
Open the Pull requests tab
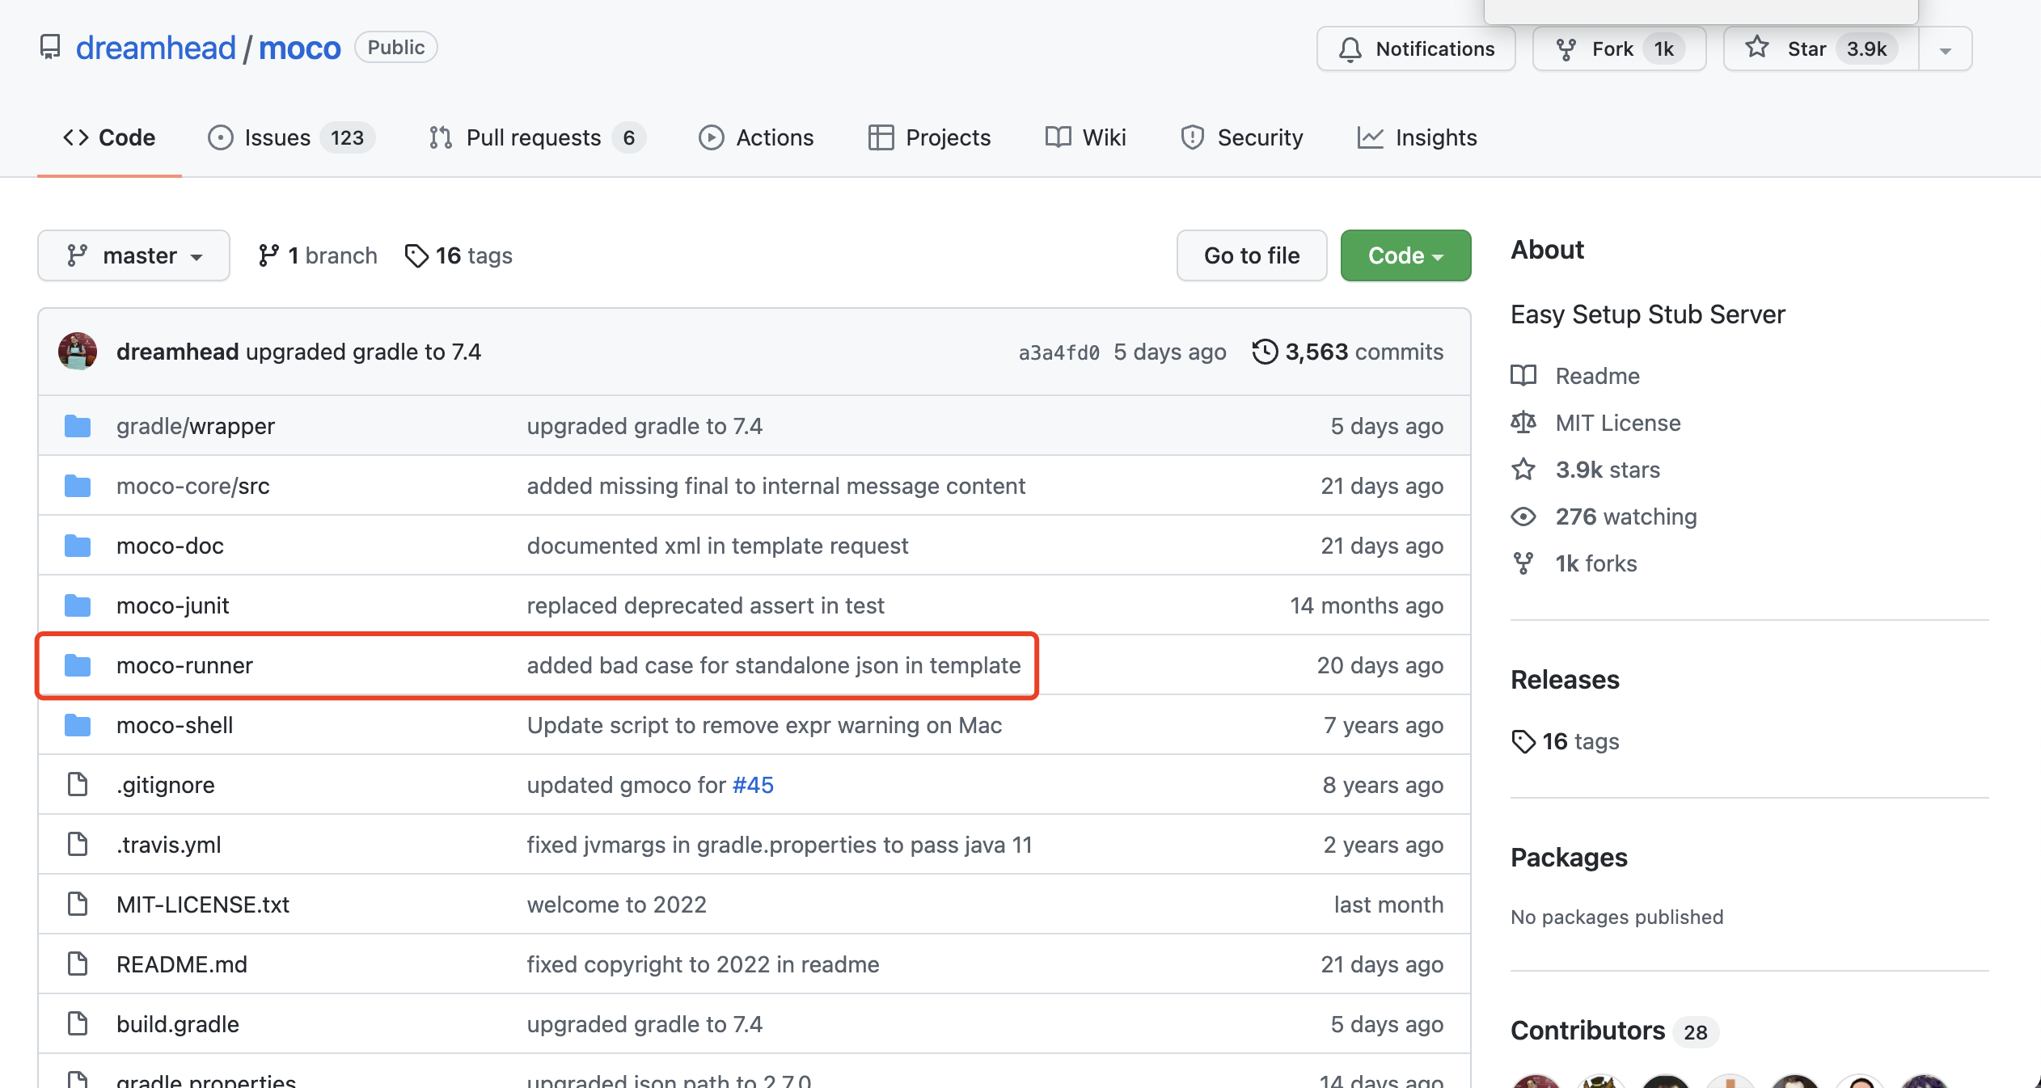click(x=535, y=137)
